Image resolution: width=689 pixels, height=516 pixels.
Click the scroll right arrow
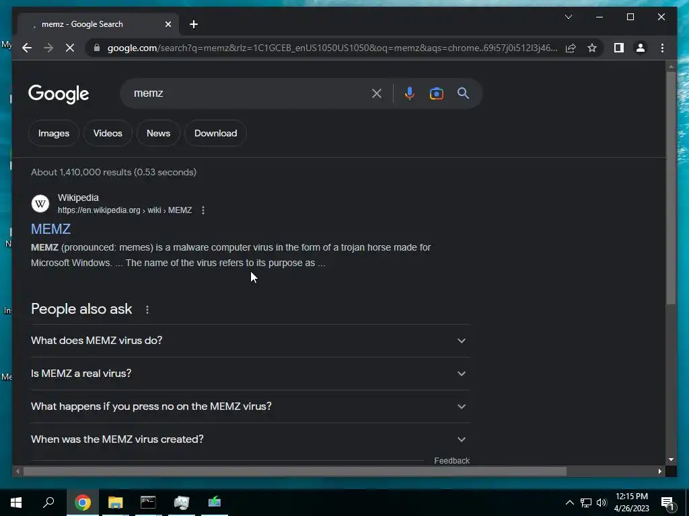pos(659,472)
